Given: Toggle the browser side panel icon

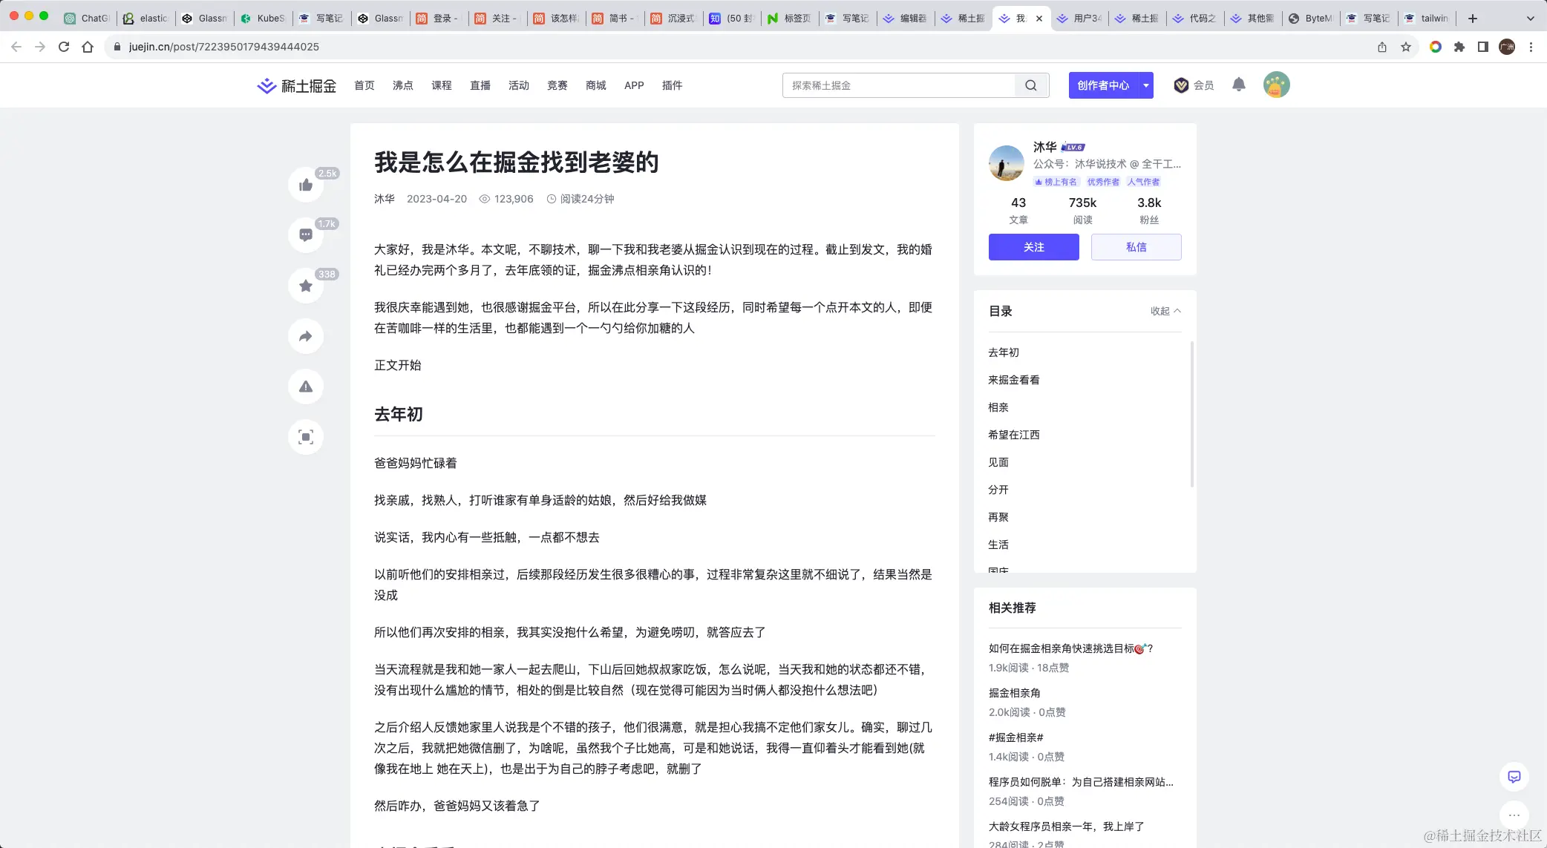Looking at the screenshot, I should [1482, 47].
